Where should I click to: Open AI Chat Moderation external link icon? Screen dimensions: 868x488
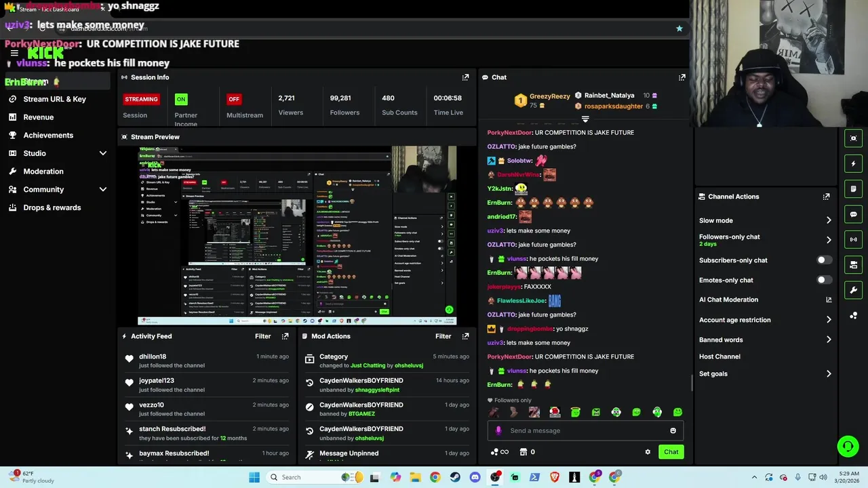pos(829,300)
